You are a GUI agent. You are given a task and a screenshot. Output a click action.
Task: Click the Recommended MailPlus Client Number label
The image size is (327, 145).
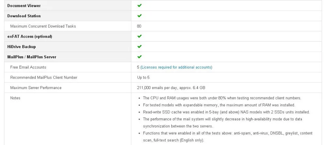point(44,77)
